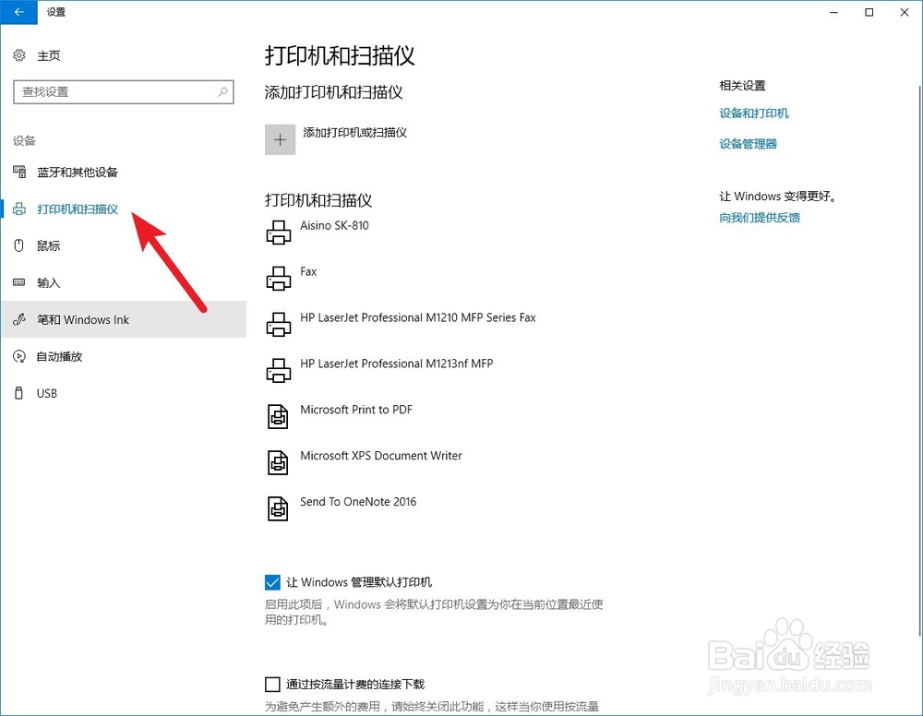Click the Bluetooth devices sidebar icon
Screen dimensions: 923x716
18,172
